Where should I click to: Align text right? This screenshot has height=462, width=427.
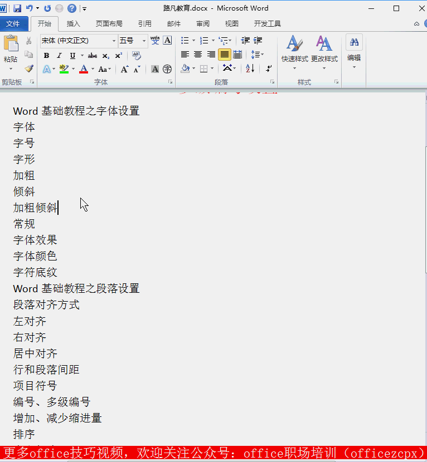[x=211, y=55]
